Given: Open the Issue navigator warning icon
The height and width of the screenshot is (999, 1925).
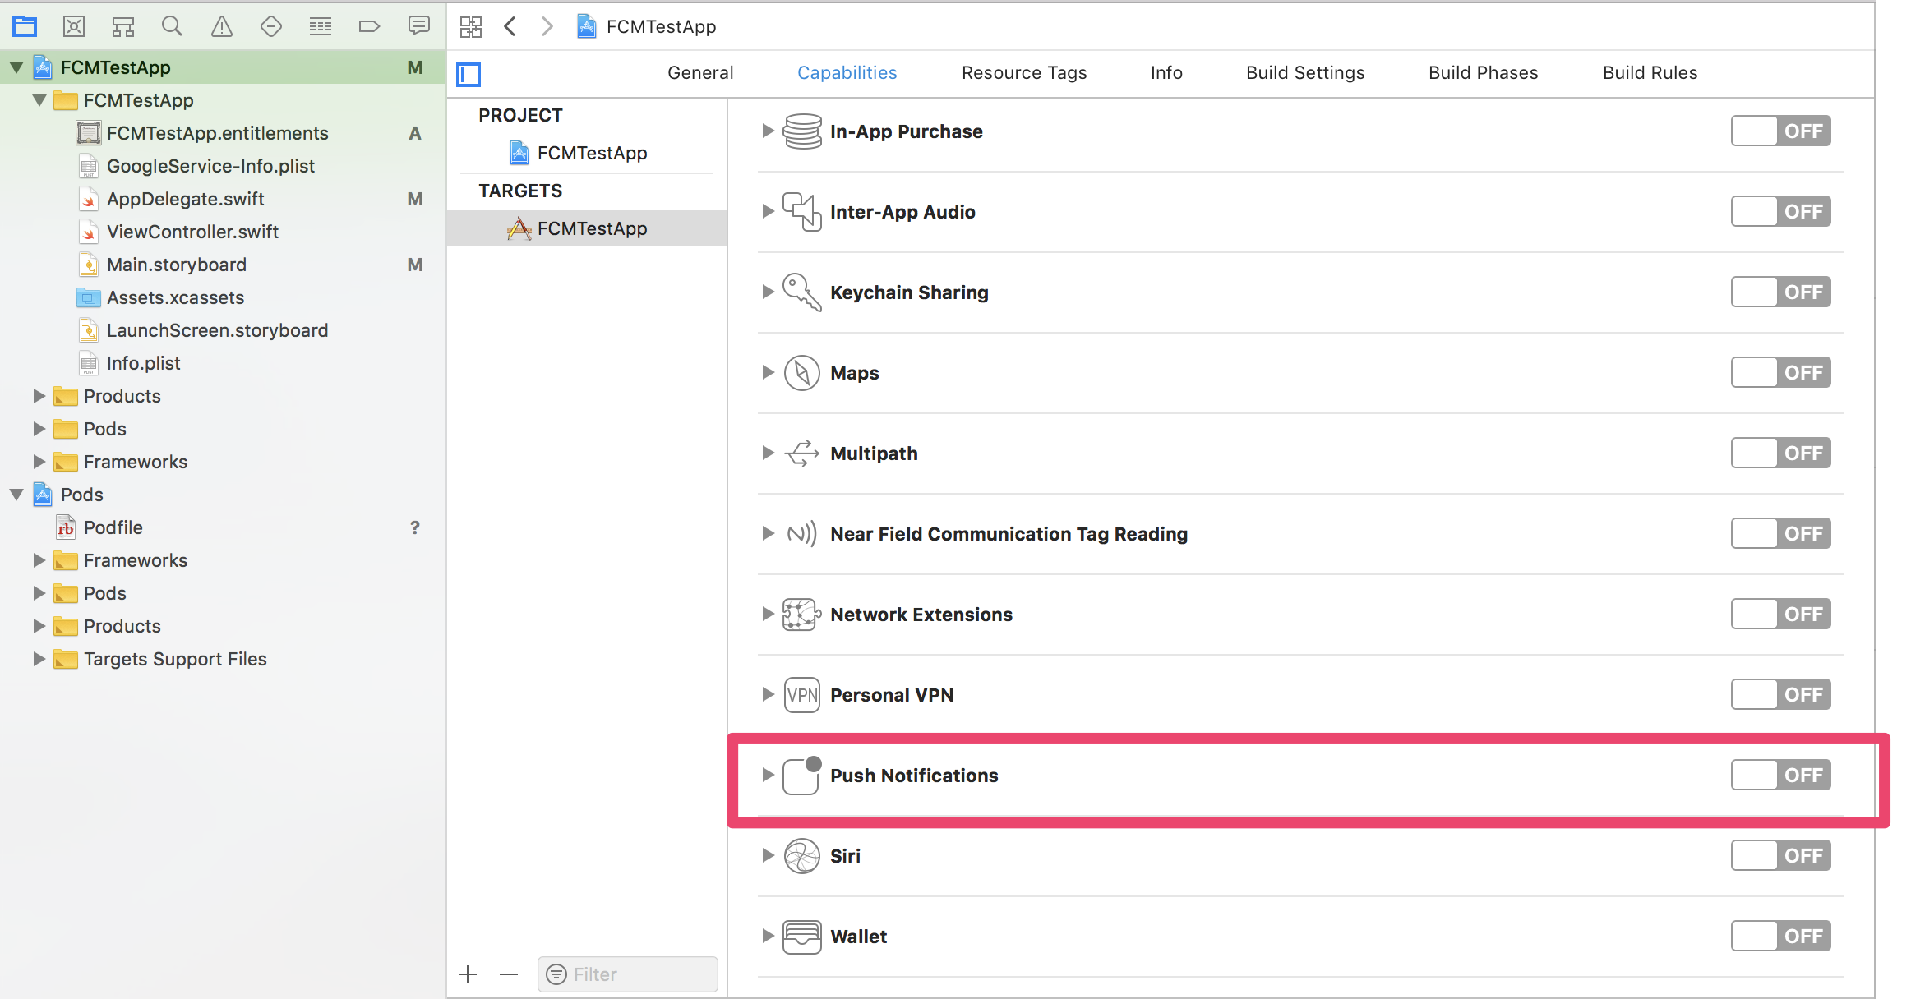Looking at the screenshot, I should (222, 26).
